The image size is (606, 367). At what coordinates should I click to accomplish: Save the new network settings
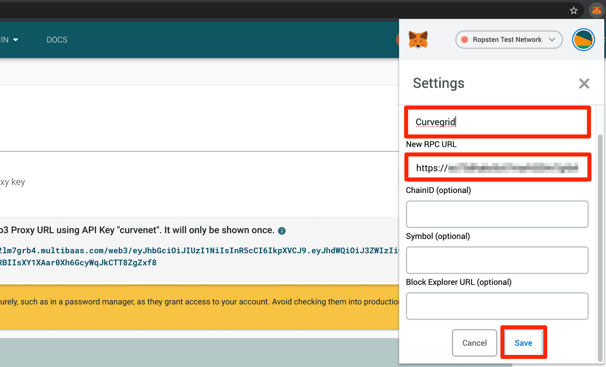tap(523, 343)
